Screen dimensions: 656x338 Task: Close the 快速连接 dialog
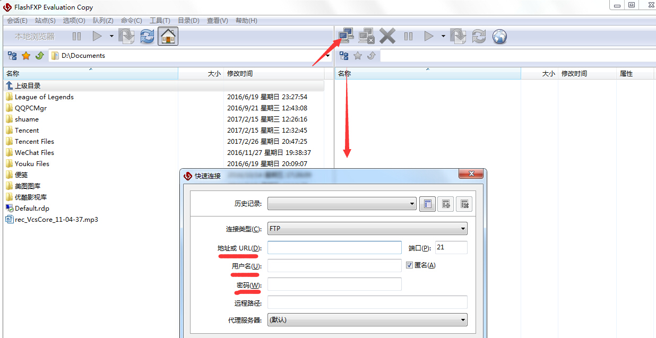[471, 174]
